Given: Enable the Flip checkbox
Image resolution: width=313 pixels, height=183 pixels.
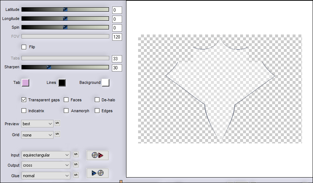Looking at the screenshot, I should tap(24, 47).
